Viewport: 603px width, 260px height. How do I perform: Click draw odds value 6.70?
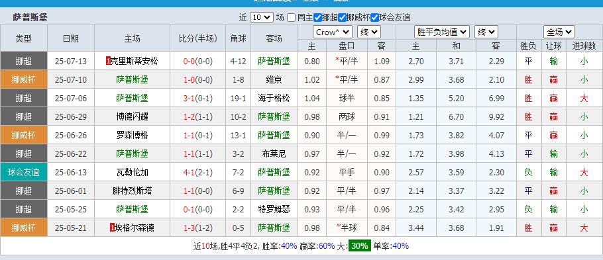(x=456, y=116)
